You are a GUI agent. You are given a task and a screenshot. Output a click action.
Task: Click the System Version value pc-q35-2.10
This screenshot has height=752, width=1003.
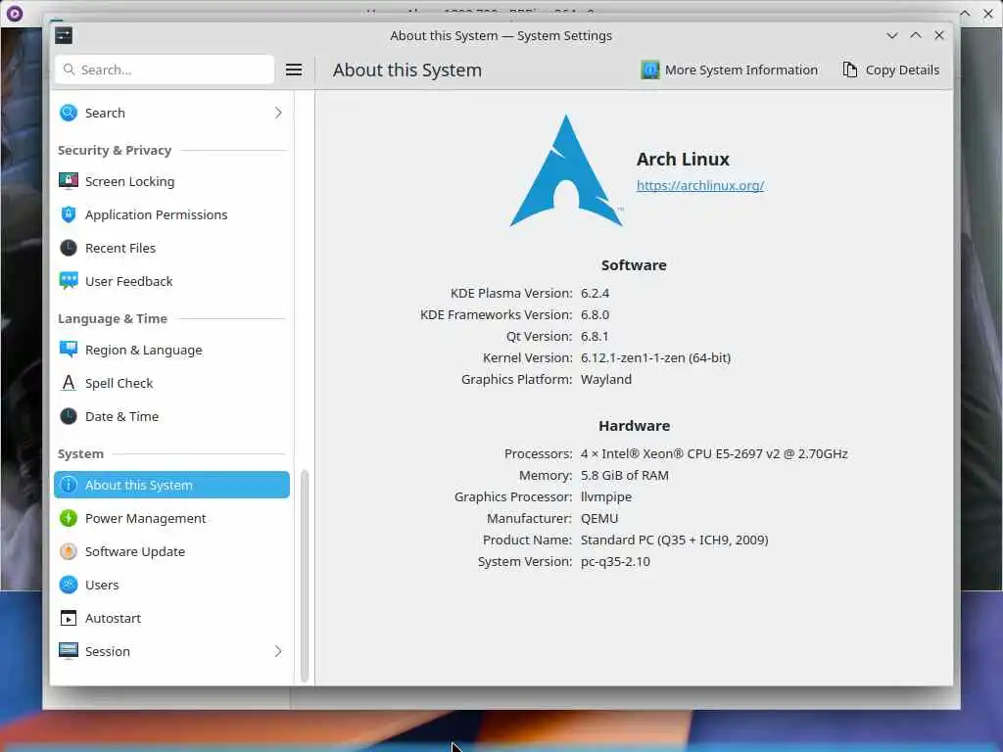[615, 561]
